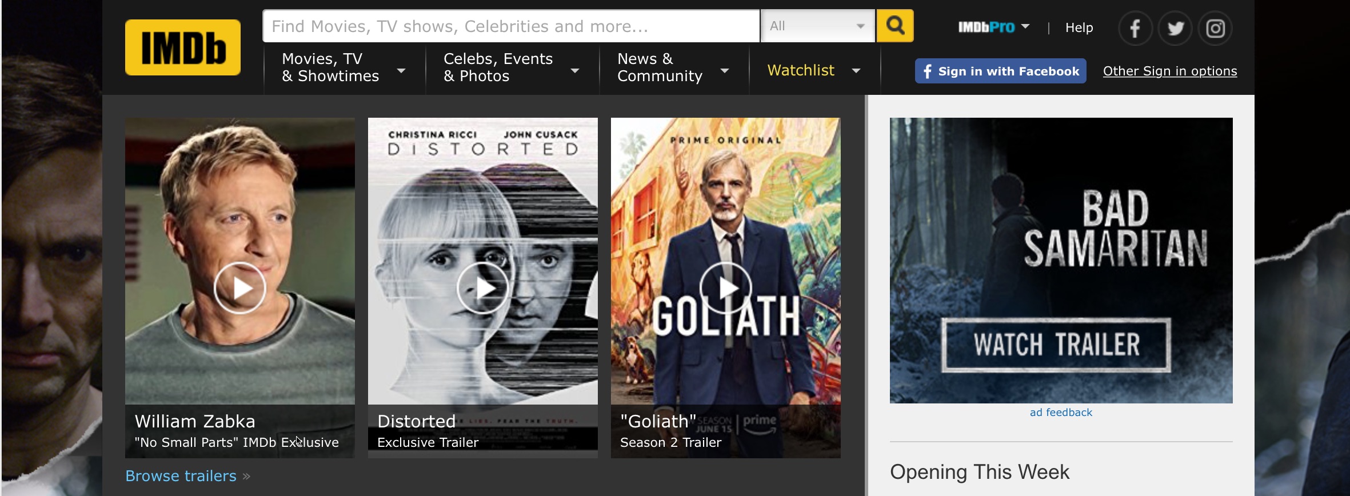This screenshot has width=1350, height=496.
Task: Open the All search category dropdown
Action: point(817,26)
